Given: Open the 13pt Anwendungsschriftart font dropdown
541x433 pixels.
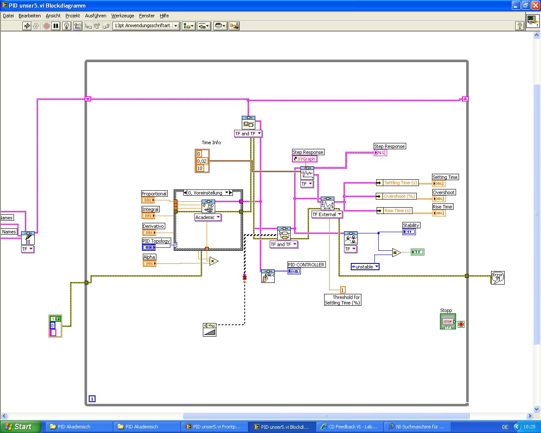Looking at the screenshot, I should tap(146, 26).
